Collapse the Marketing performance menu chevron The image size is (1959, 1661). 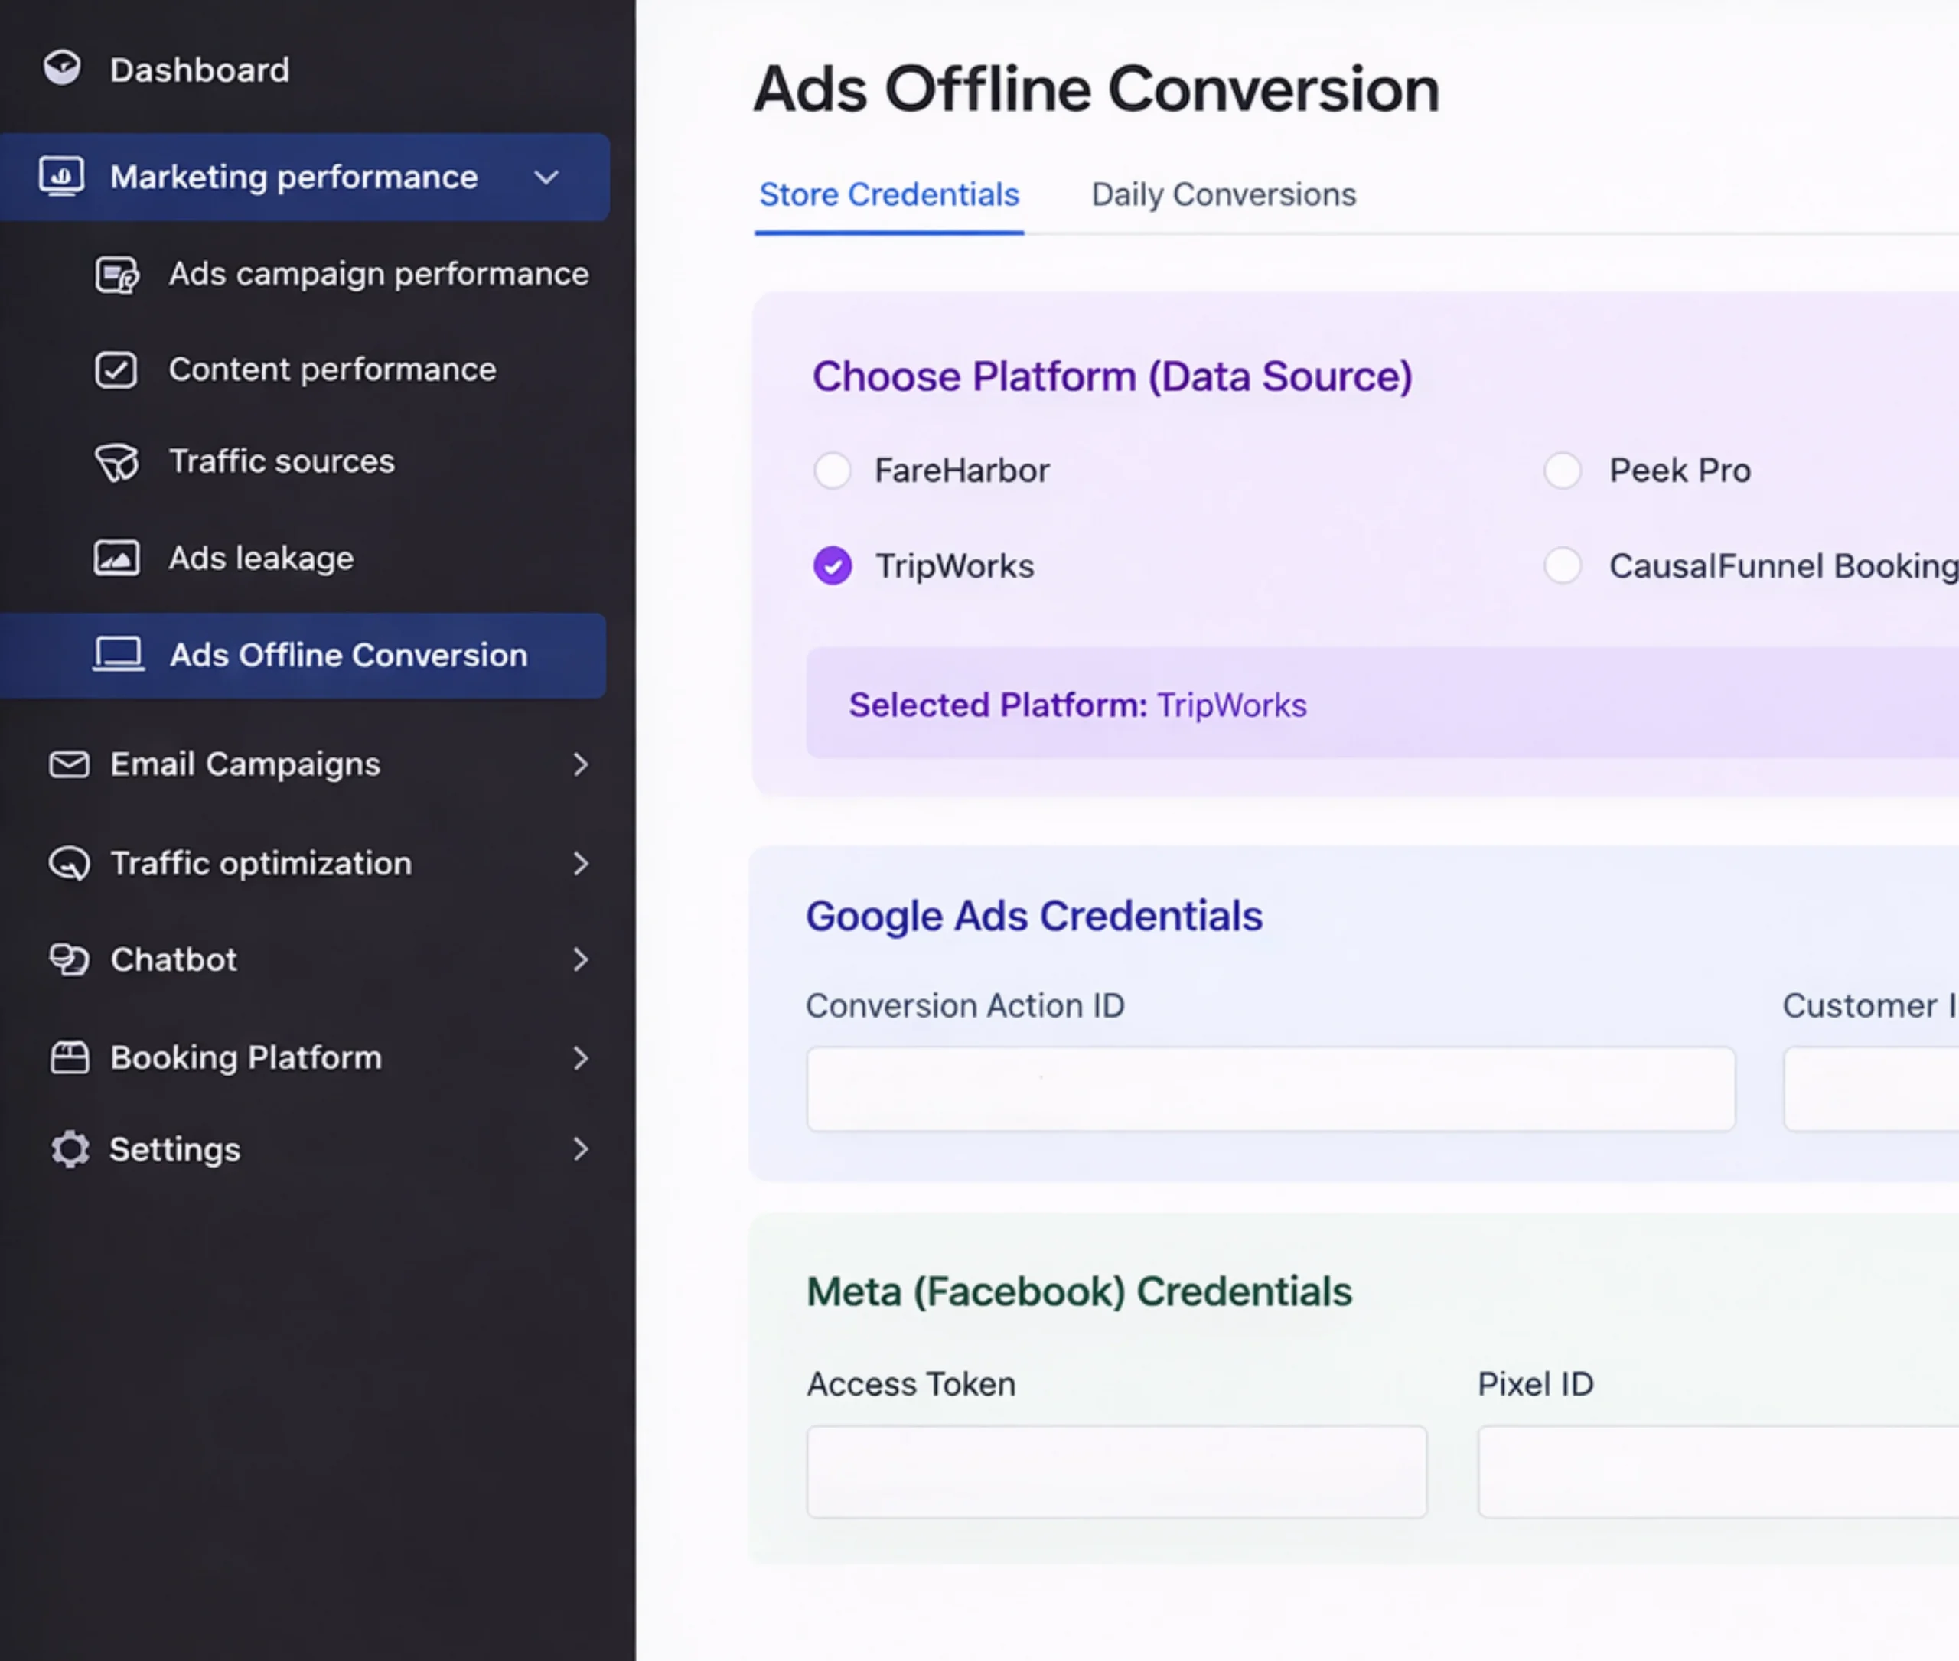546,178
